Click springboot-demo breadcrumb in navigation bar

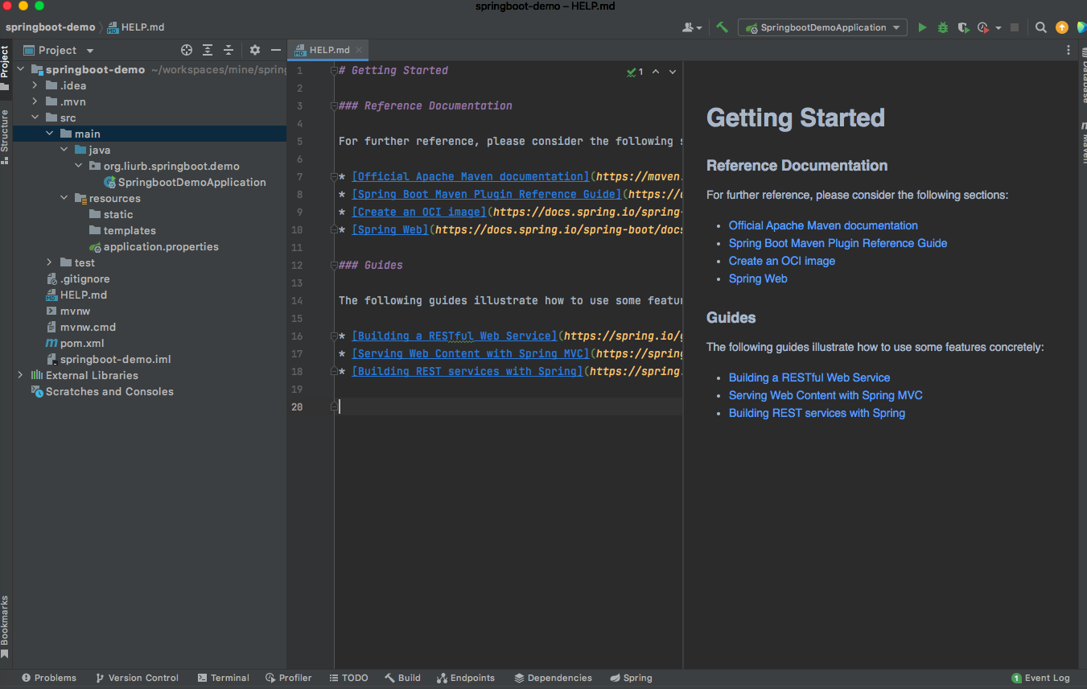[x=50, y=27]
